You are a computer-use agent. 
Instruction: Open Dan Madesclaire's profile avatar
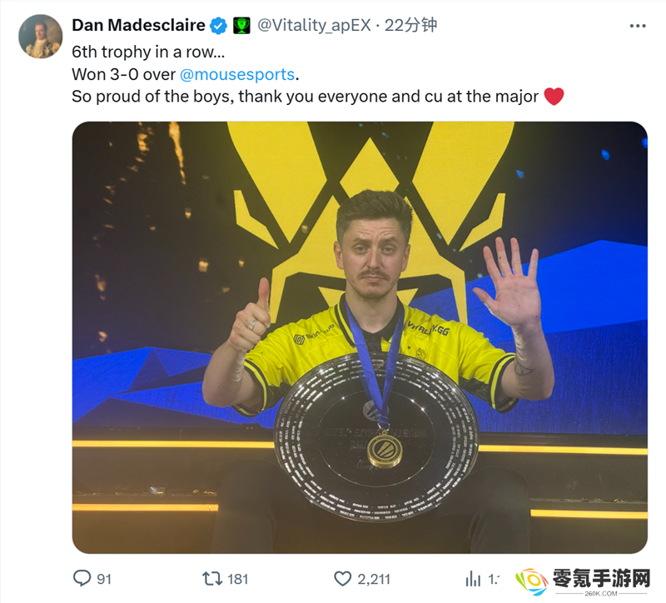click(x=40, y=37)
